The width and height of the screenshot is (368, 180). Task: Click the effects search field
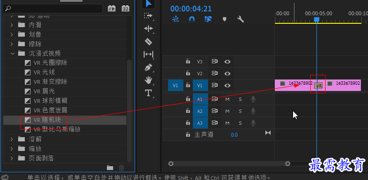[x=53, y=9]
